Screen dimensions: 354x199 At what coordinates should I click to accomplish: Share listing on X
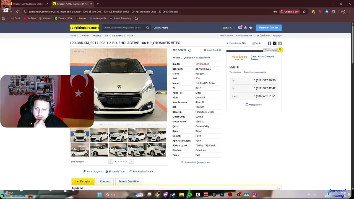275,43
